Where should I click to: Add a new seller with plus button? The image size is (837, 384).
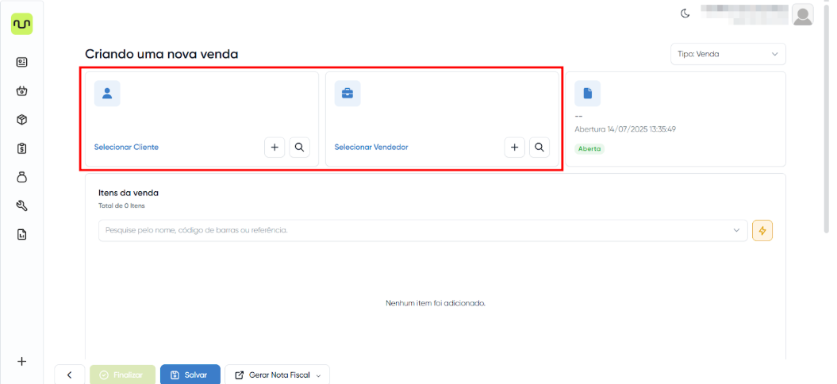514,148
